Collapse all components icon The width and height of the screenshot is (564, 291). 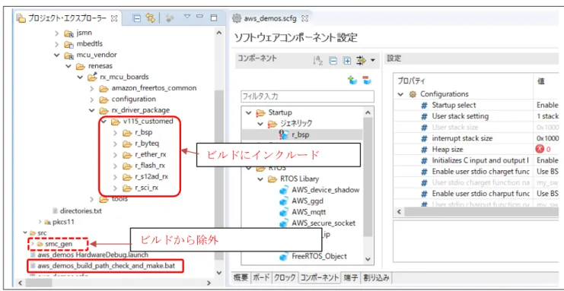point(333,61)
